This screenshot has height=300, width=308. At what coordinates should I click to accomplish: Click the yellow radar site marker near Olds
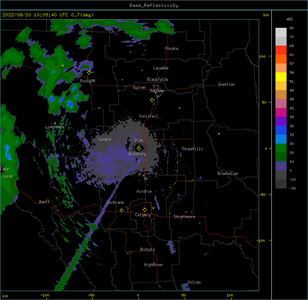pyautogui.click(x=139, y=149)
